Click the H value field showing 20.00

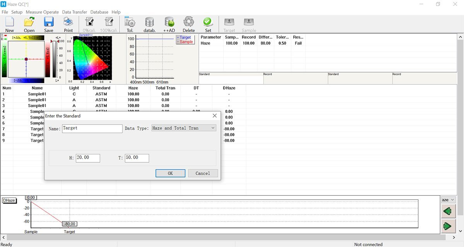click(x=88, y=158)
